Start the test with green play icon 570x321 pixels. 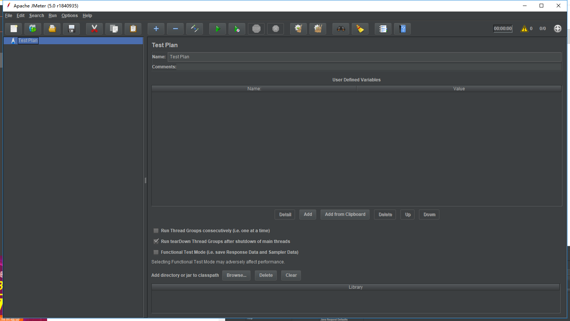(x=217, y=29)
